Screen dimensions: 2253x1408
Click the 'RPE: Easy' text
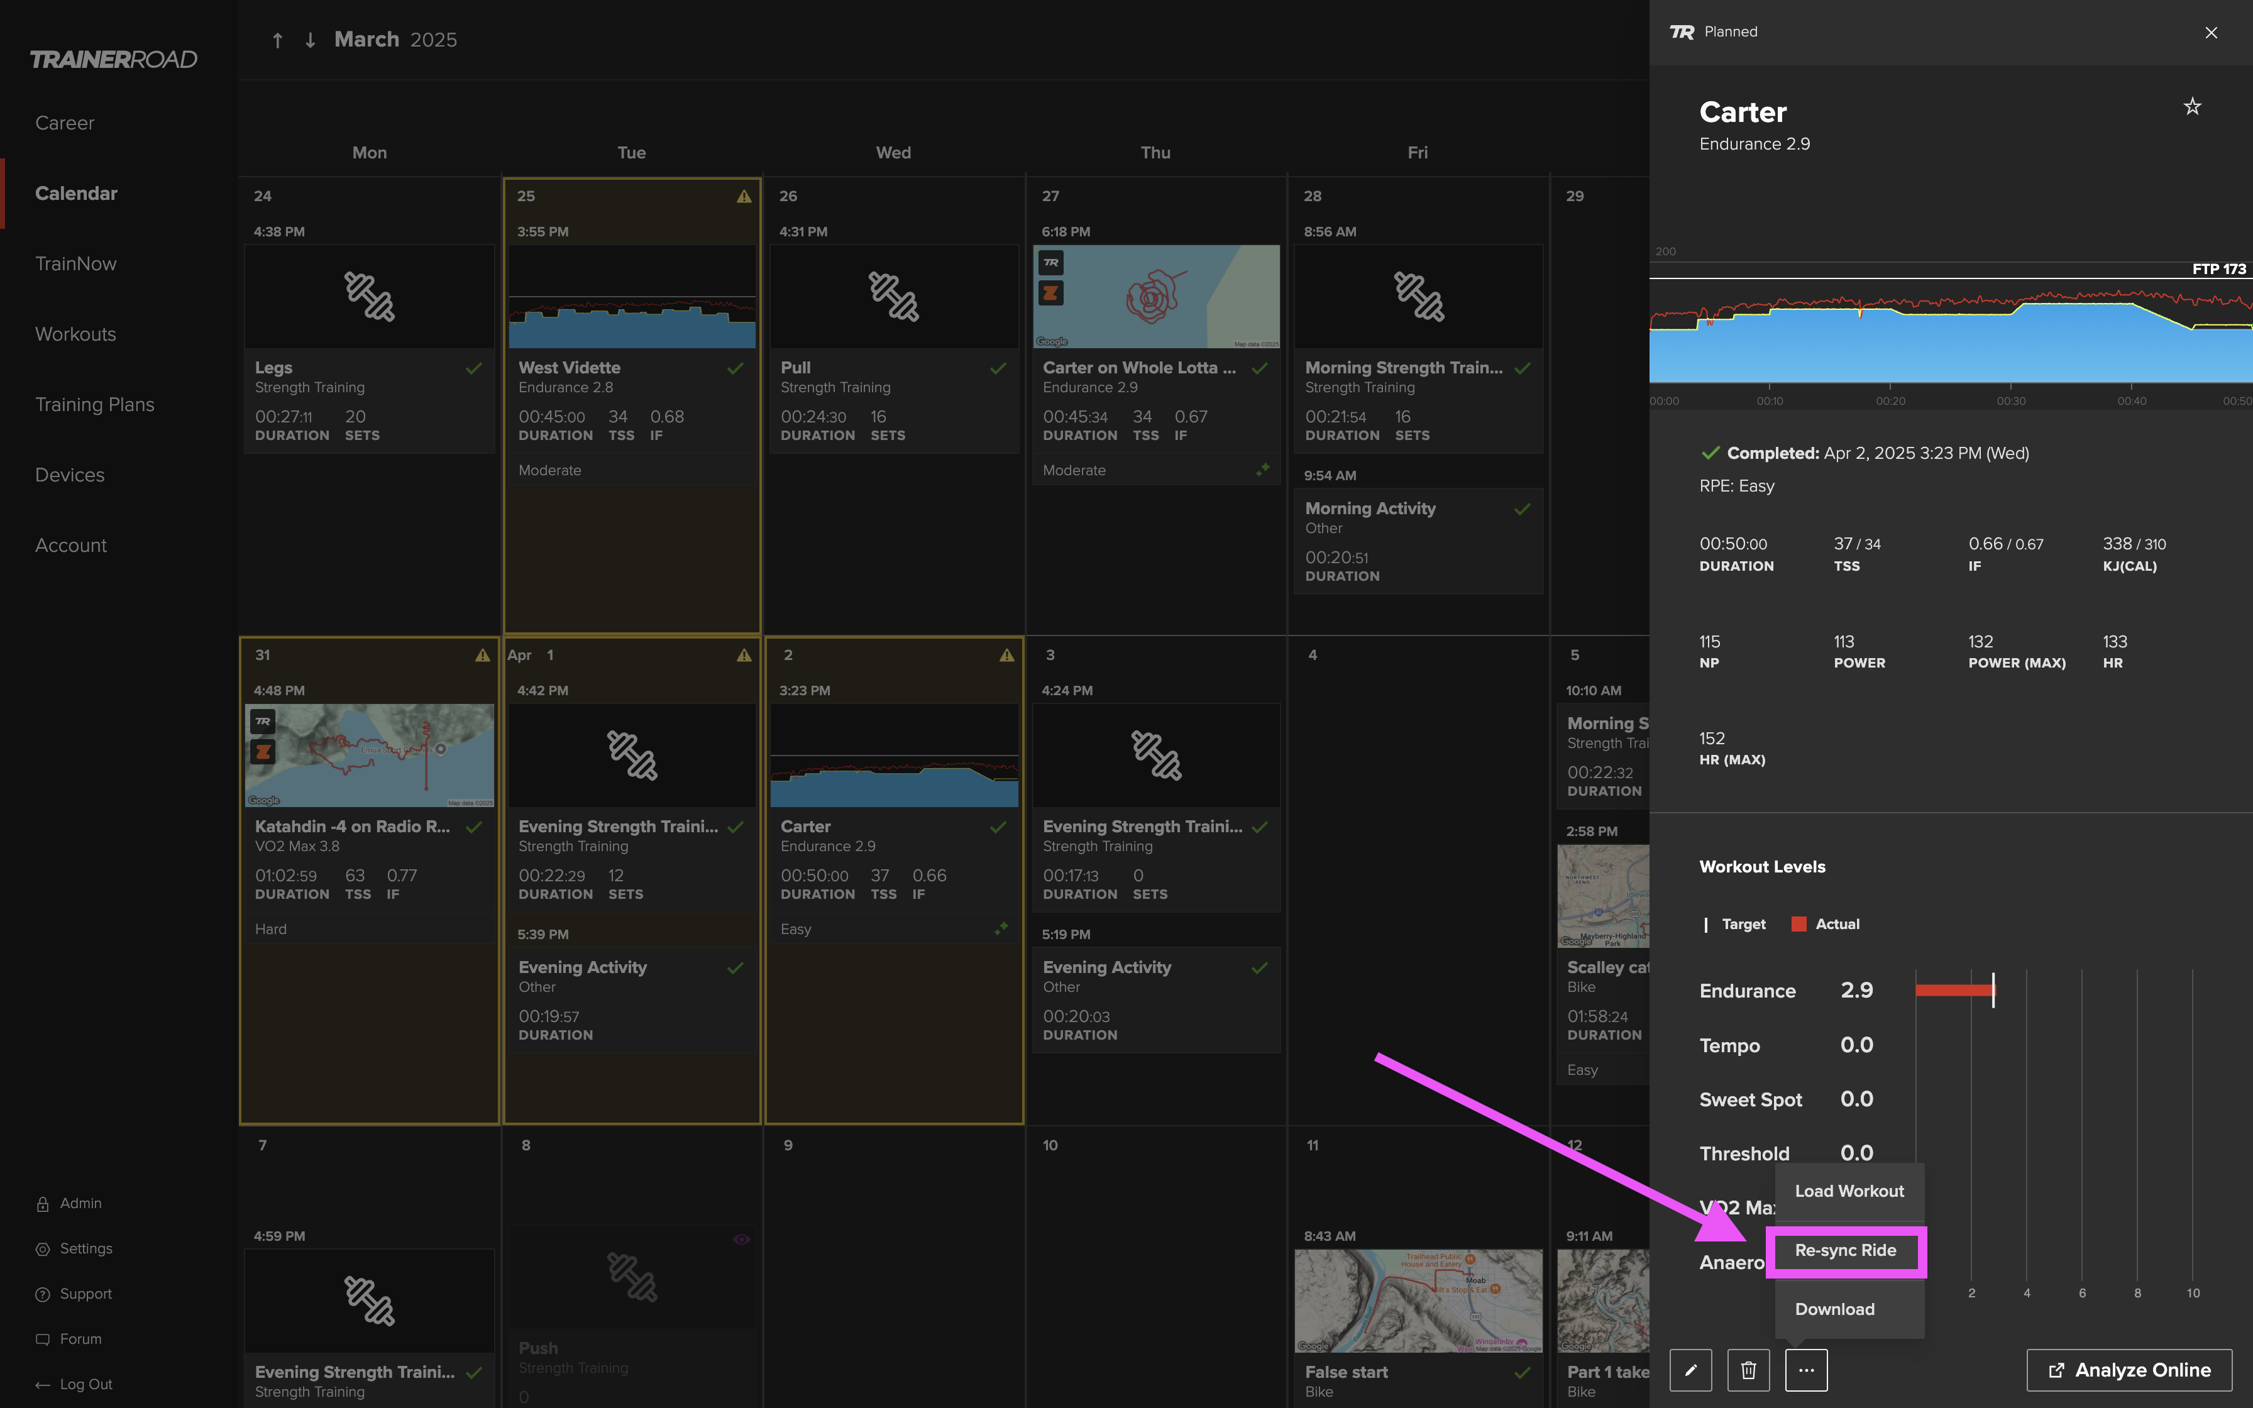1736,486
